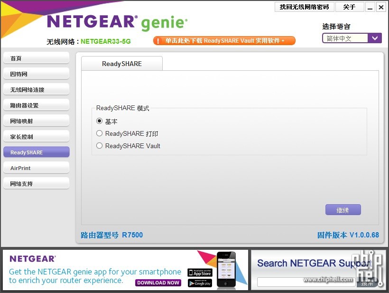Image resolution: width=389 pixels, height=293 pixels.
Task: Show the 网络映射 network map
Action: pos(36,121)
